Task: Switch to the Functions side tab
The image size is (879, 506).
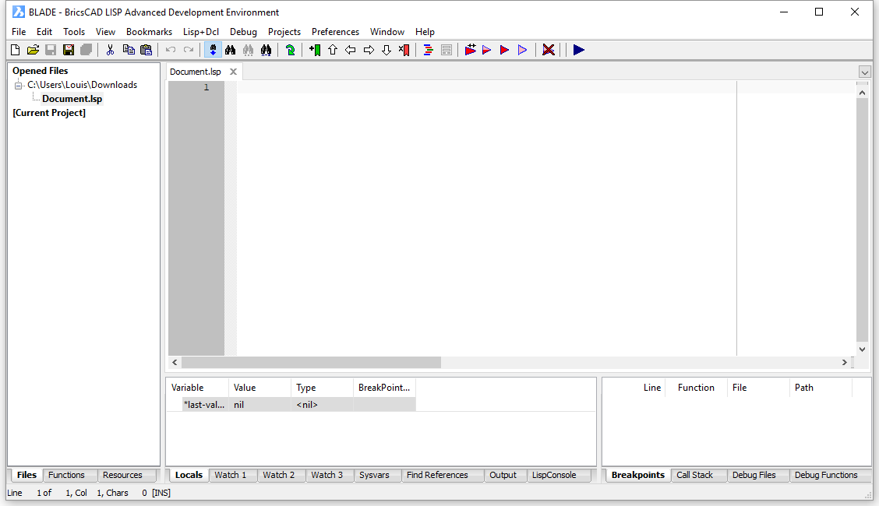Action: coord(66,475)
